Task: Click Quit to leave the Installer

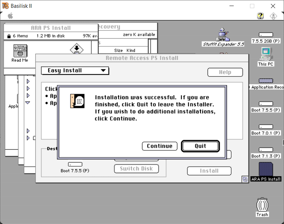Action: point(200,146)
